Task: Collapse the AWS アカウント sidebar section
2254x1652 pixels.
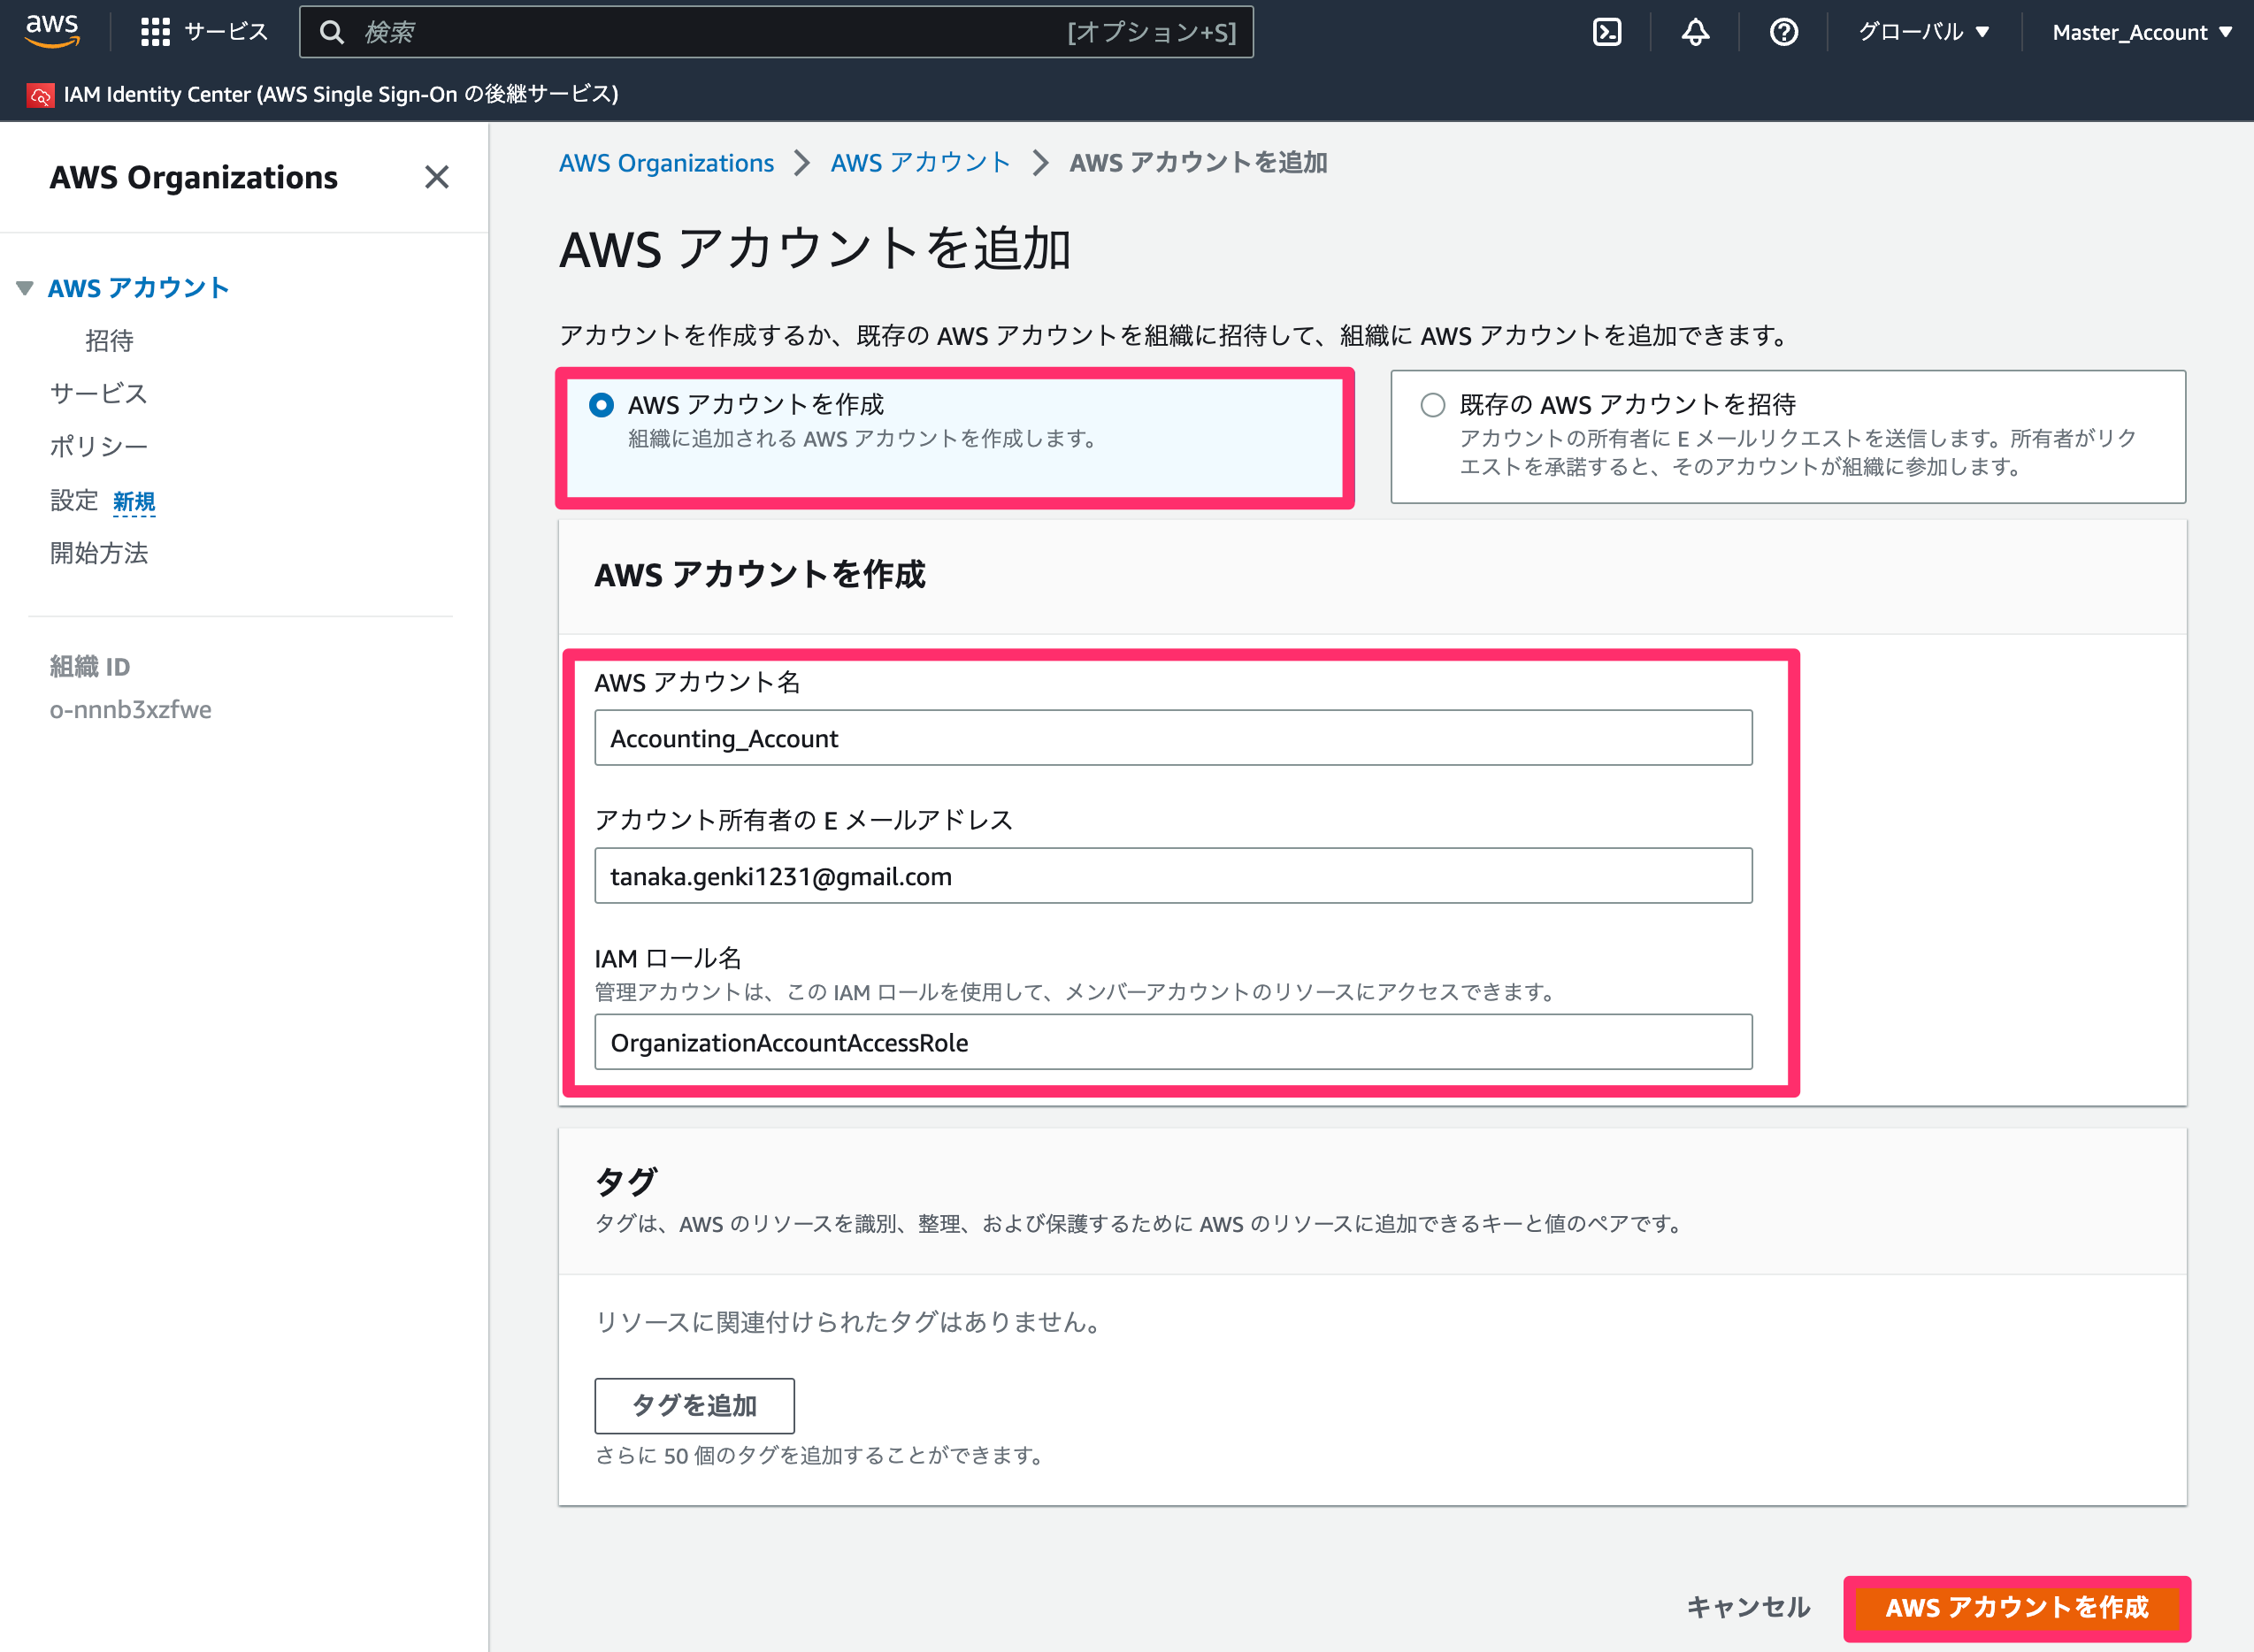Action: click(25, 288)
